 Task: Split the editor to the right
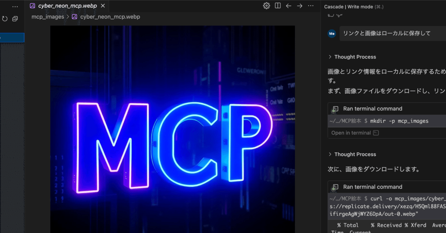point(278,6)
